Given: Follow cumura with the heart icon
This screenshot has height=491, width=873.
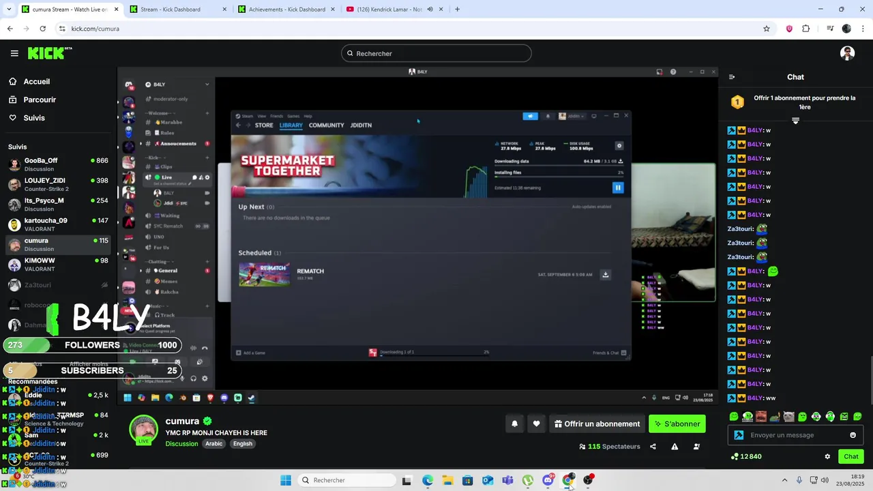Looking at the screenshot, I should pyautogui.click(x=536, y=423).
